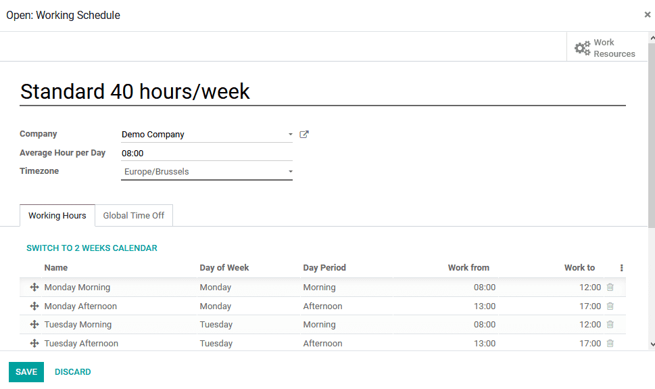Edit Tuesday Morning work to 12:00

pos(590,325)
